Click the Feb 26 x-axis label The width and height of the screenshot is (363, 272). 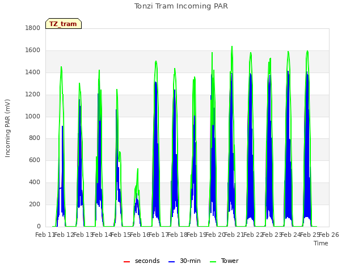pos(329,235)
